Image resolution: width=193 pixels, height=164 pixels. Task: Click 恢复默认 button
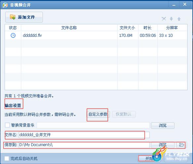[x=124, y=114]
